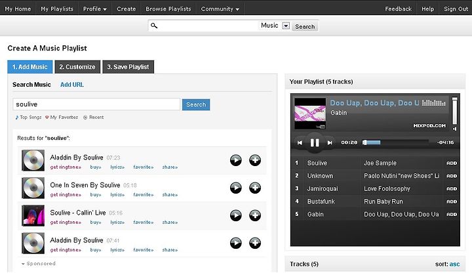Expand the Sponsored section

coord(38,264)
